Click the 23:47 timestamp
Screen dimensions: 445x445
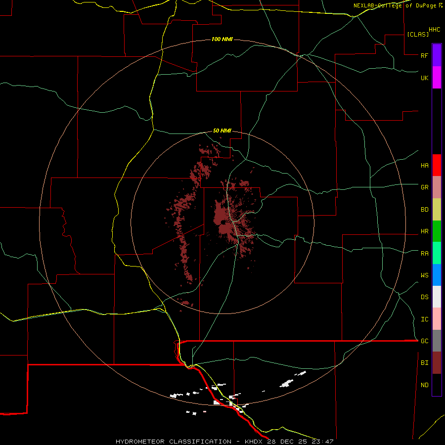tap(322, 442)
